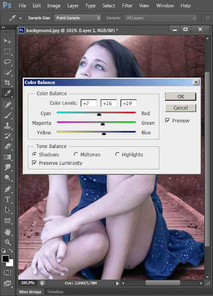
Task: Open the Select menu
Action: click(109, 6)
